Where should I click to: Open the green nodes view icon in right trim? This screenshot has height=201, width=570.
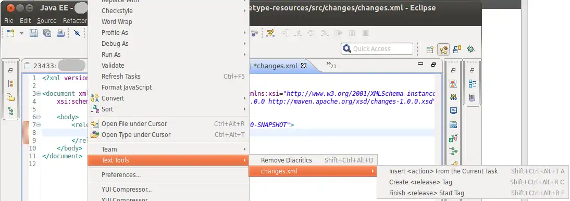point(453,151)
